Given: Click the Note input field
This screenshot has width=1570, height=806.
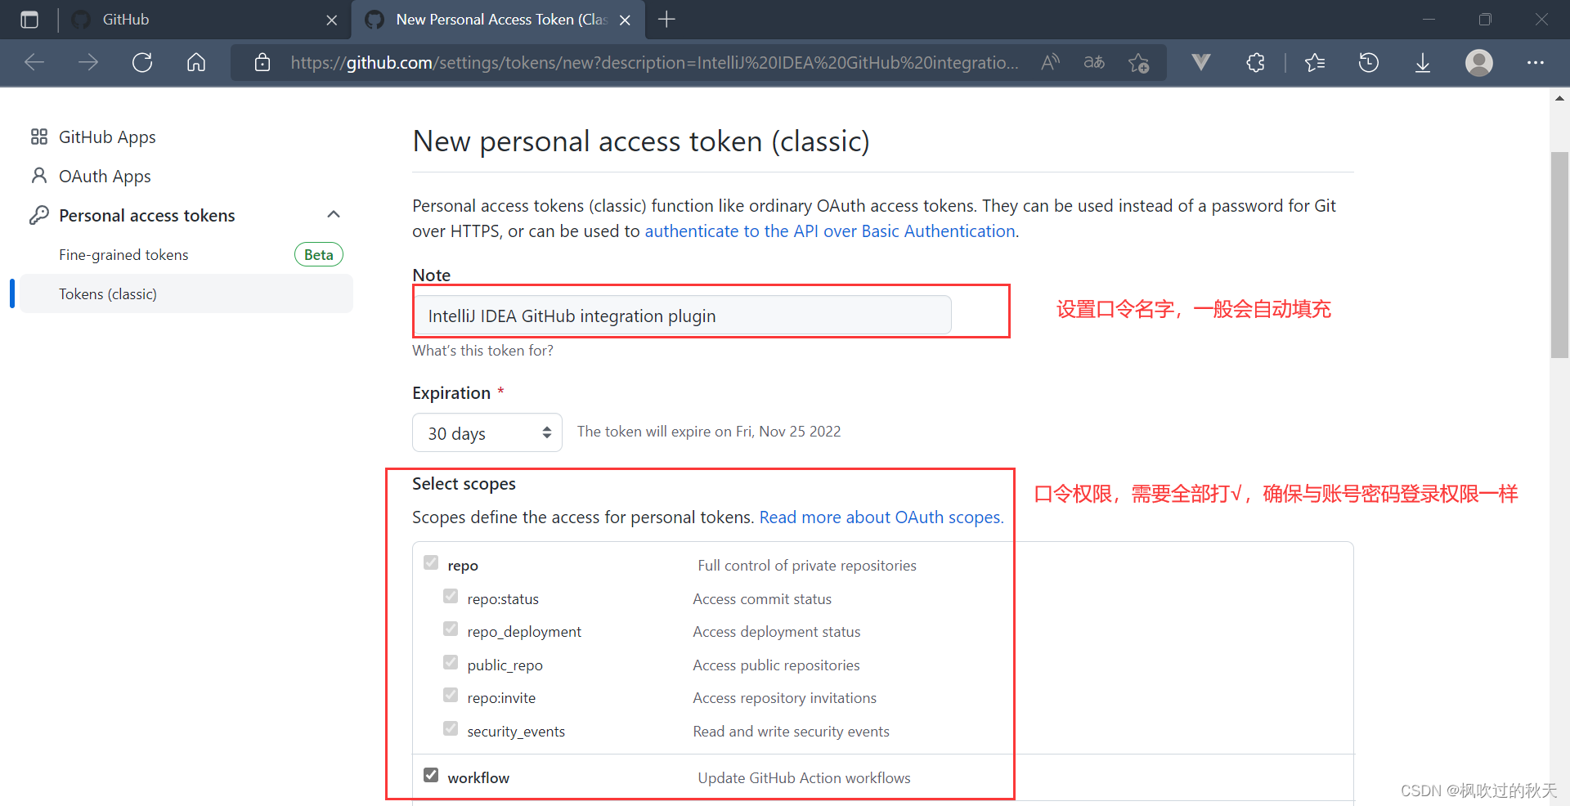Looking at the screenshot, I should click(683, 316).
